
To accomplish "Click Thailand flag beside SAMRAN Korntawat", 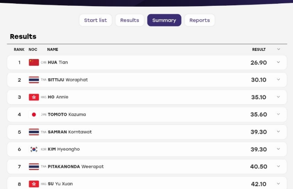I will click(x=34, y=132).
